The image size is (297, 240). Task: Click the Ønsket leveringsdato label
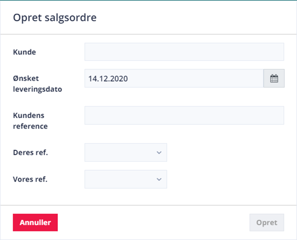point(37,84)
